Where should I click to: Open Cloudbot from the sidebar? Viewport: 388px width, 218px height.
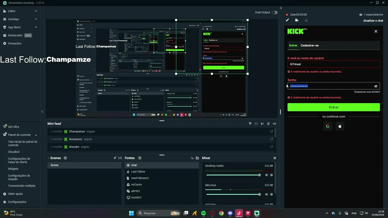tap(14, 152)
